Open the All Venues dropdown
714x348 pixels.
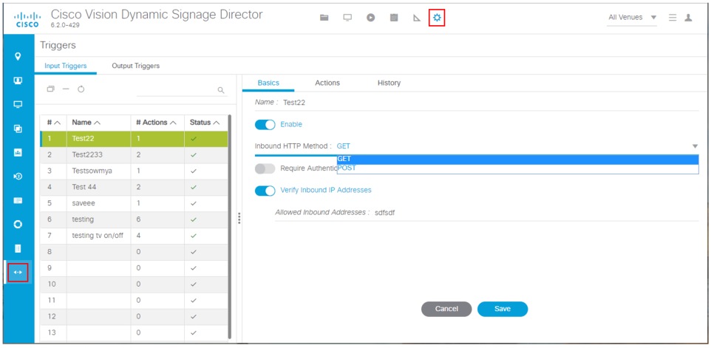coord(632,17)
